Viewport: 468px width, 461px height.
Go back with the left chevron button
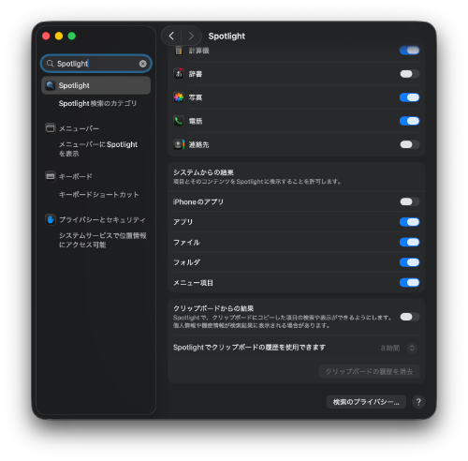point(171,37)
